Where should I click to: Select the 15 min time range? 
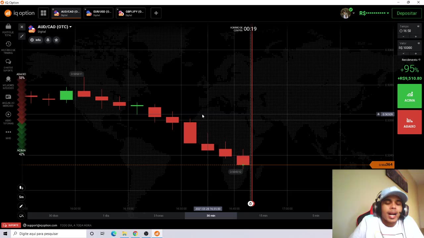tap(263, 216)
